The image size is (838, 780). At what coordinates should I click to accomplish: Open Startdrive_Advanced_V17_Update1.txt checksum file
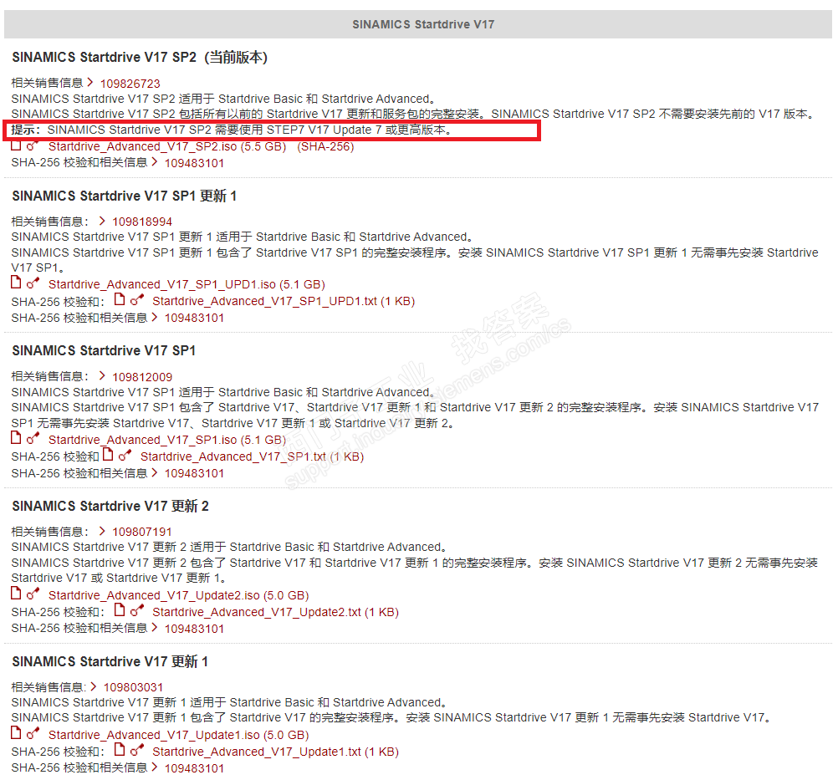click(x=276, y=752)
